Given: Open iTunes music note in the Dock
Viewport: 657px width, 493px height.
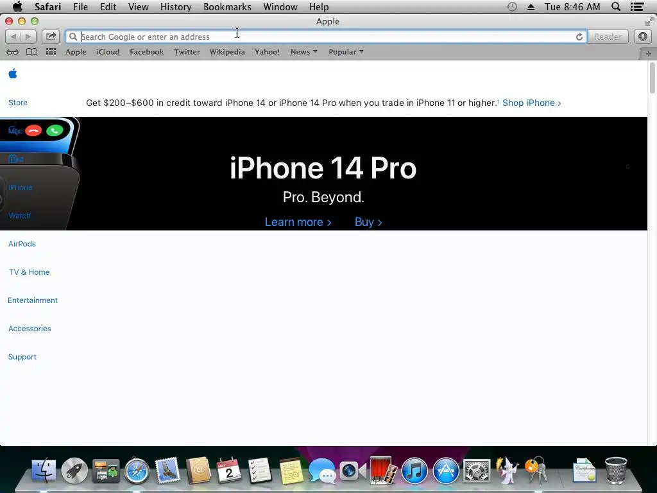Looking at the screenshot, I should (414, 471).
